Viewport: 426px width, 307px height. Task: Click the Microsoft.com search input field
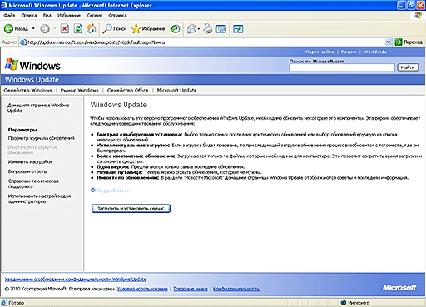(x=342, y=67)
